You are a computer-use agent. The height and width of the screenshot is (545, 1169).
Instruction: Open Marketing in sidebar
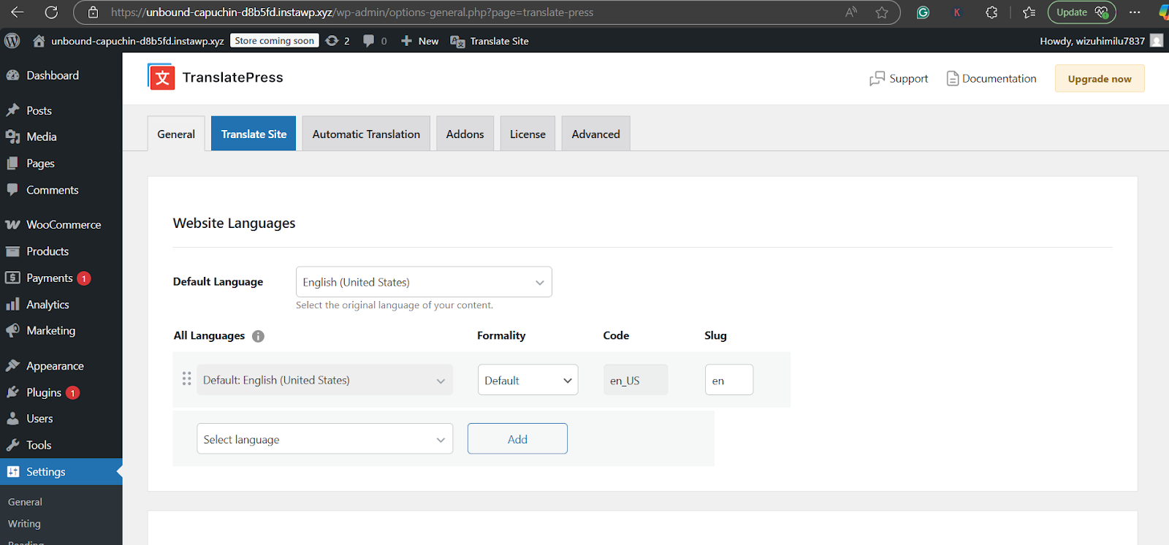point(50,331)
